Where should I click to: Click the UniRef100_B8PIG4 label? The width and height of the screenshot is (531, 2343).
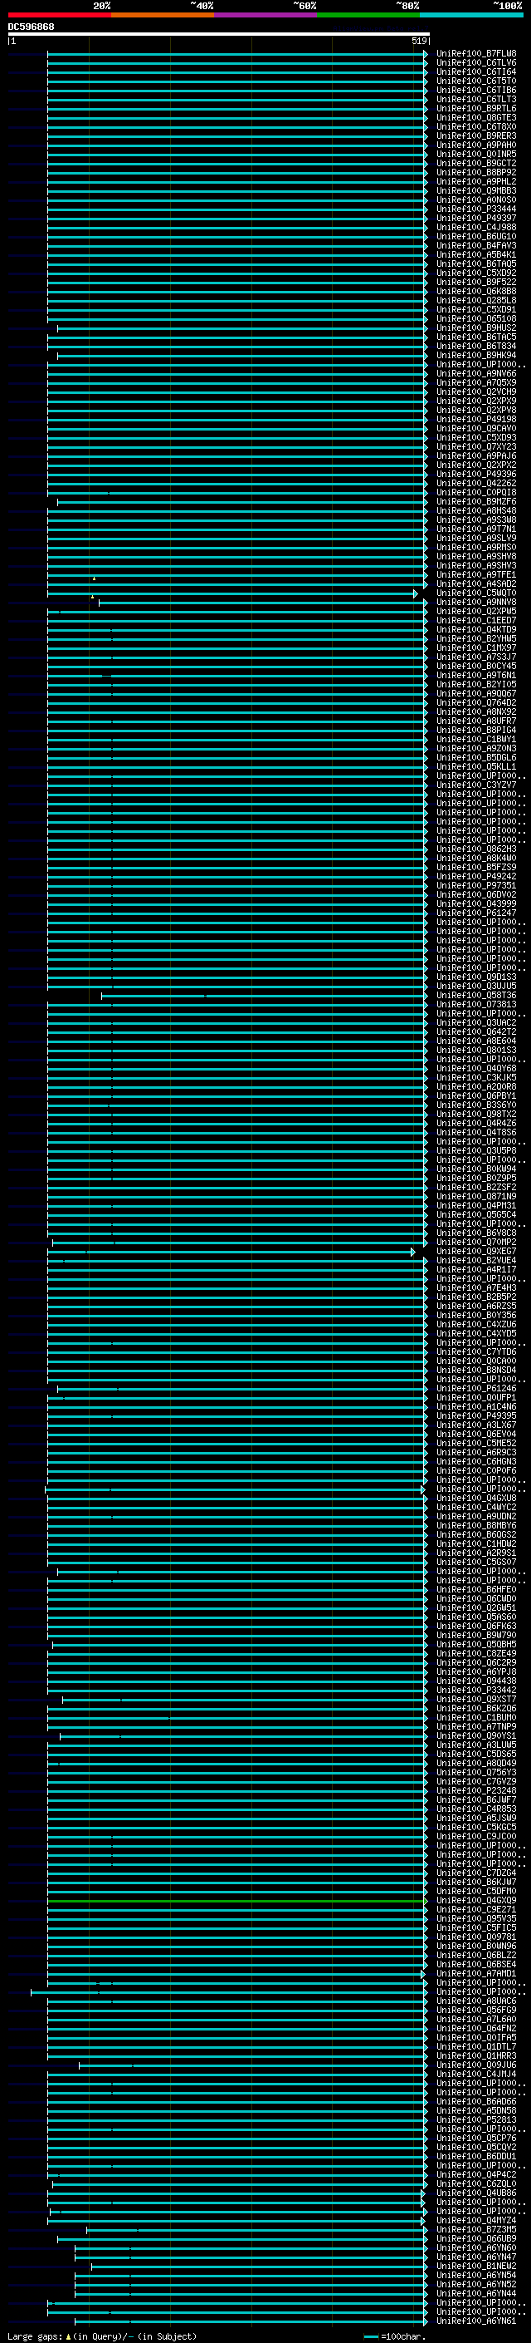click(476, 731)
